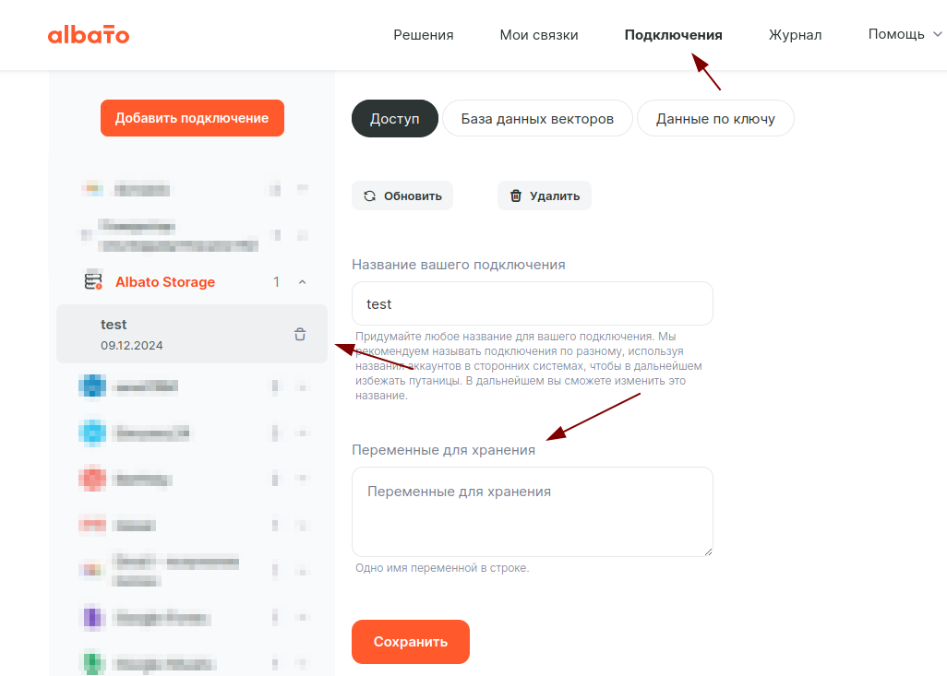947x676 pixels.
Task: Open the Решения menu item
Action: coord(424,35)
